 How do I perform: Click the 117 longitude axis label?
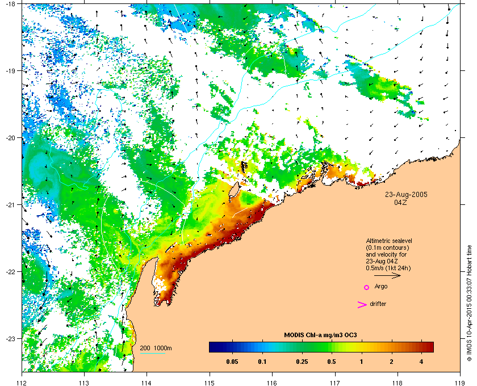click(x=335, y=383)
